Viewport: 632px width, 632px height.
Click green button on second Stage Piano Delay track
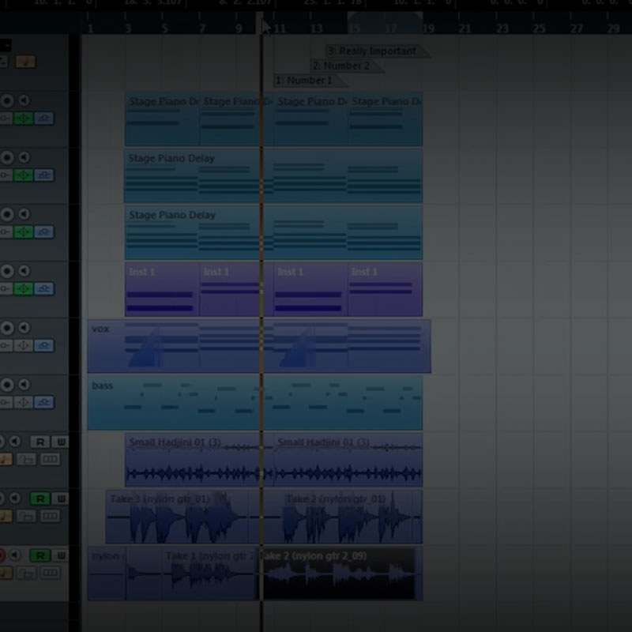pyautogui.click(x=23, y=231)
